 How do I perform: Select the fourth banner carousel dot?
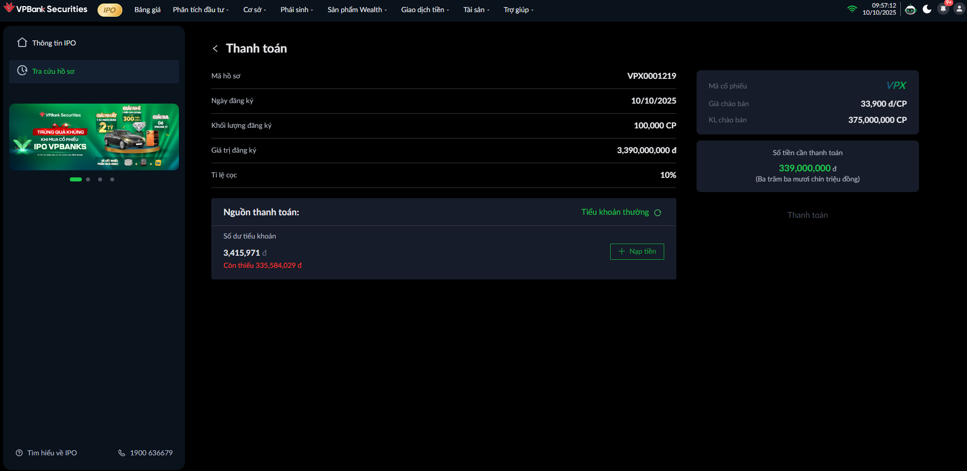(x=112, y=179)
